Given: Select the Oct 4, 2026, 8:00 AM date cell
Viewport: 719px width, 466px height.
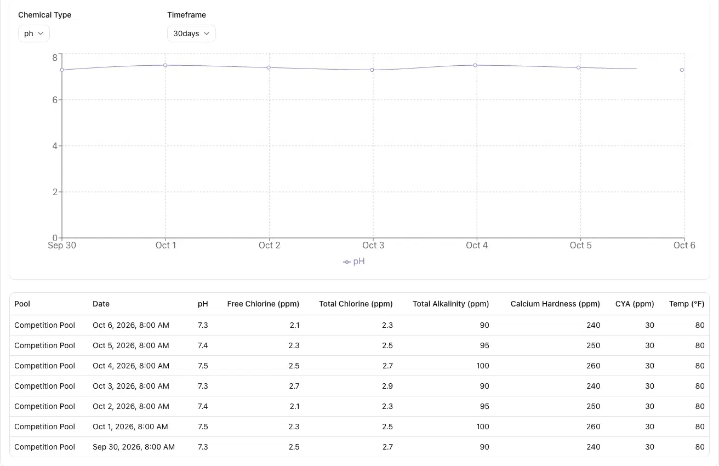Looking at the screenshot, I should (x=131, y=366).
